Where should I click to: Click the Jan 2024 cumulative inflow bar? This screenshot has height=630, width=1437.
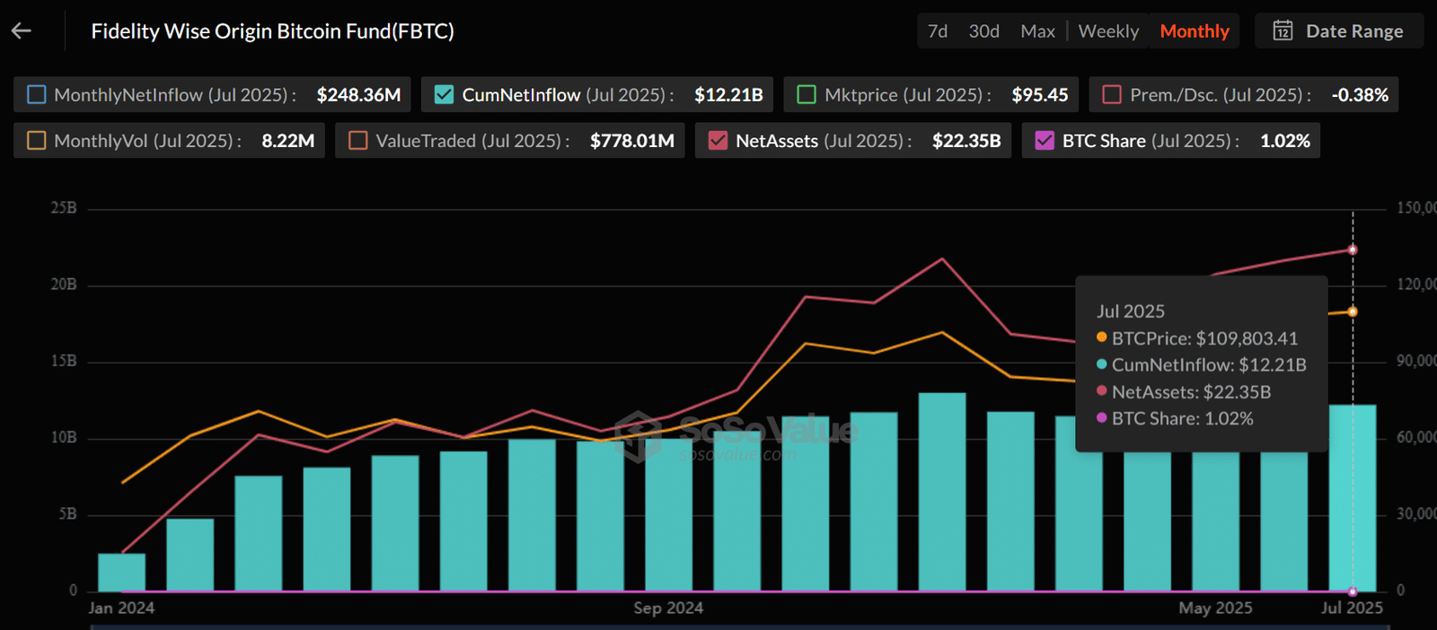coord(121,573)
